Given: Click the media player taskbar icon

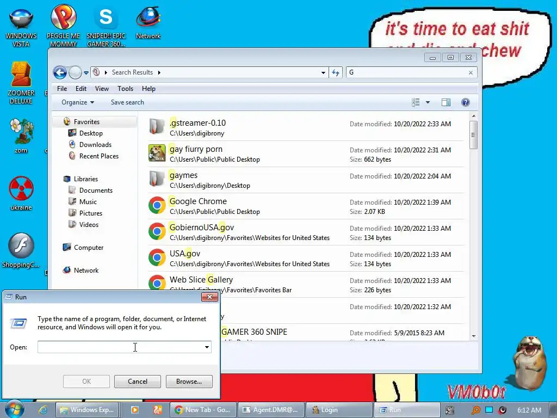Looking at the screenshot, I should tap(135, 410).
